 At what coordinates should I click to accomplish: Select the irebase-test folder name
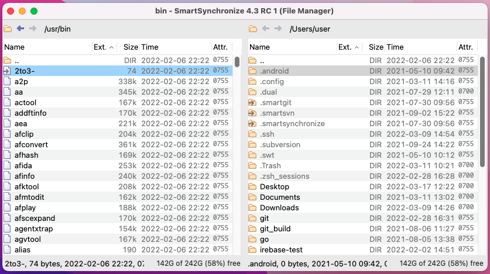281,250
